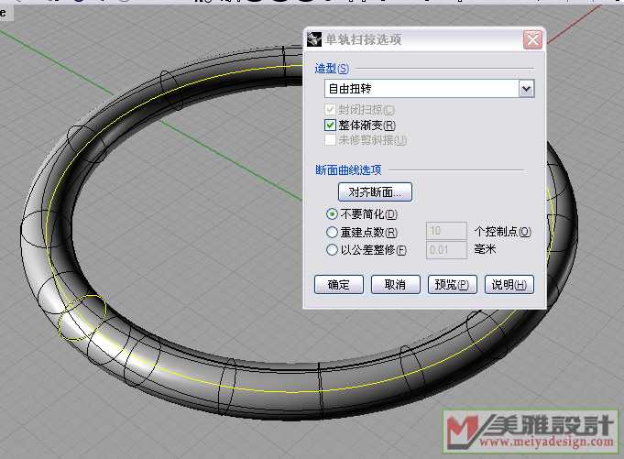Screen dimensions: 624x459
Task: Click the tolerance field showing 0.01
Action: (446, 250)
